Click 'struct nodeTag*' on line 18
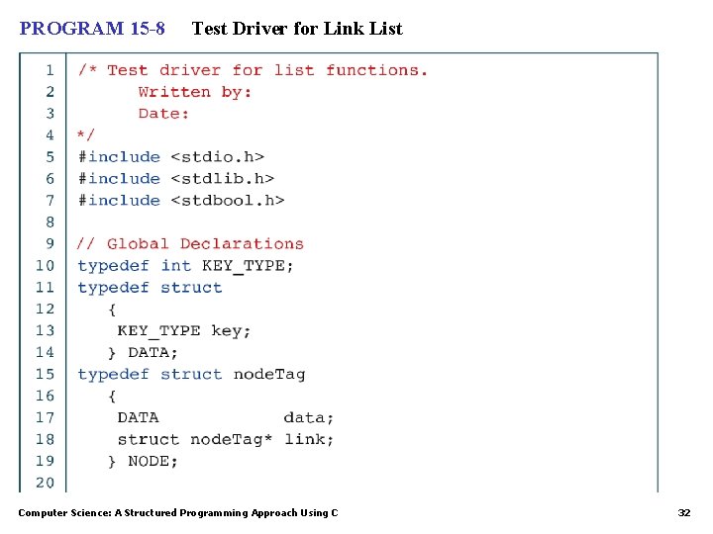This screenshot has height=534, width=713. tap(195, 439)
